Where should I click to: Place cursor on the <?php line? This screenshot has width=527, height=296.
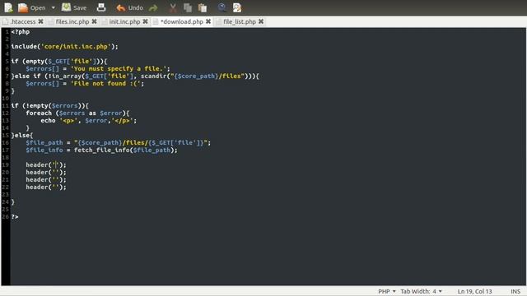(x=21, y=32)
